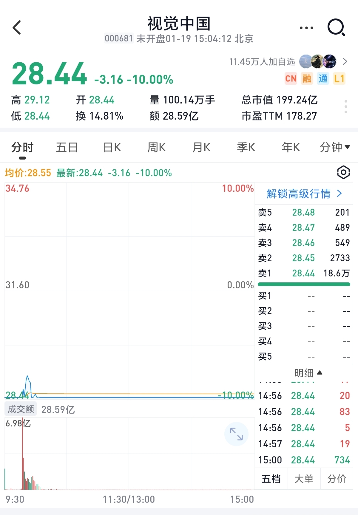Tap the 卖5 order row 28.48

coord(304,212)
